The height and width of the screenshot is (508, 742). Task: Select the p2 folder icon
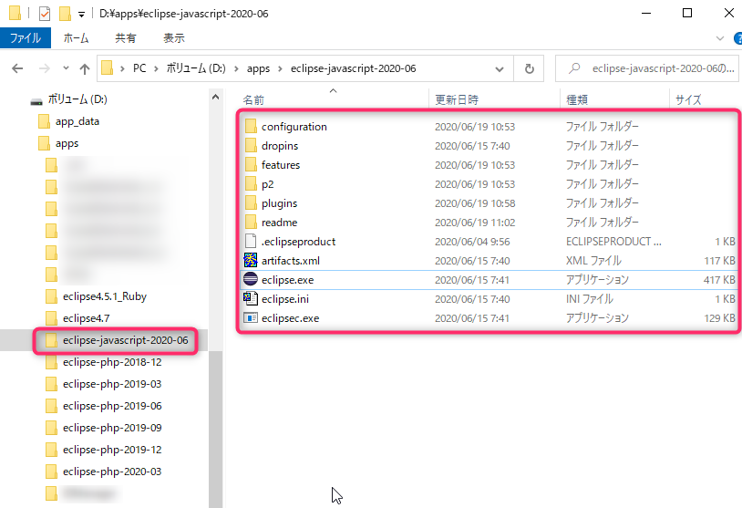(x=251, y=183)
